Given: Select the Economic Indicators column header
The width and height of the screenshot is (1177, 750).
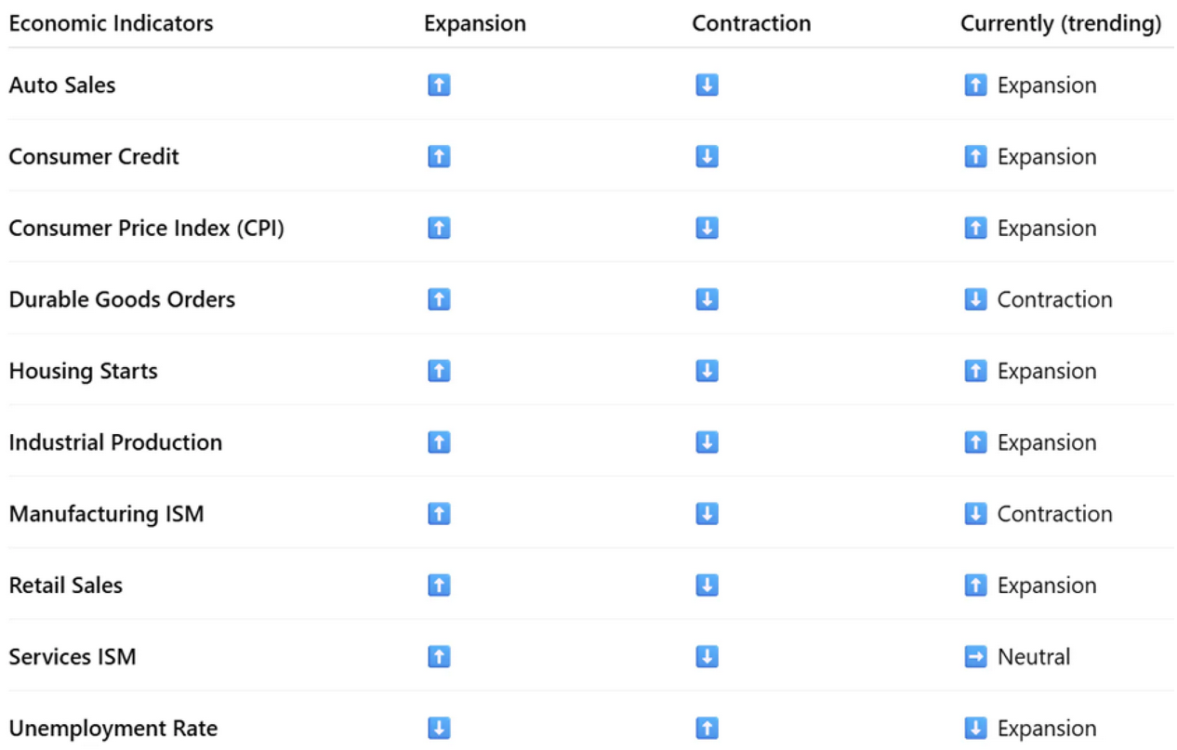Looking at the screenshot, I should 111,23.
